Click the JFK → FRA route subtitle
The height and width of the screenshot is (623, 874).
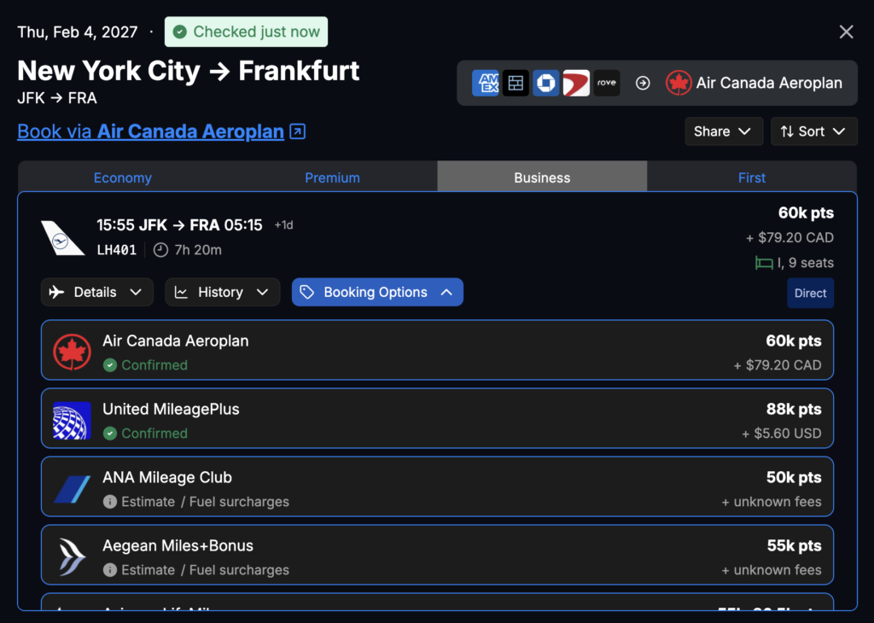coord(57,98)
